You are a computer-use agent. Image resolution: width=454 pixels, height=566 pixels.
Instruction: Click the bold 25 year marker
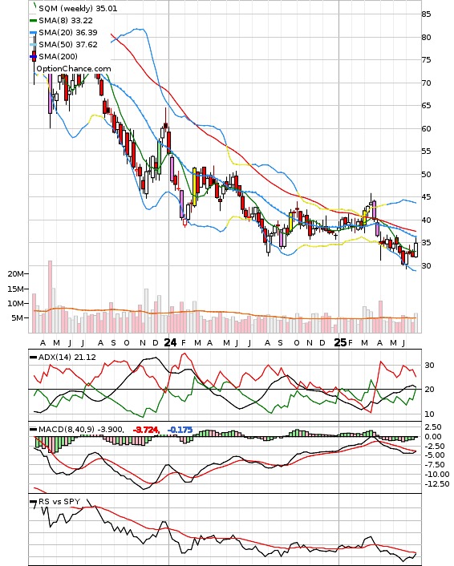click(x=340, y=342)
